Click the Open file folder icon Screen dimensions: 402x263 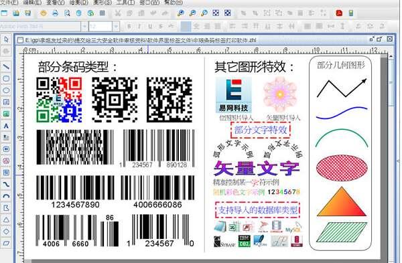[x=16, y=13]
